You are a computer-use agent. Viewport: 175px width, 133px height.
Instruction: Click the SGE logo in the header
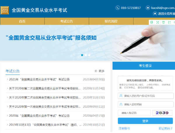(5, 10)
